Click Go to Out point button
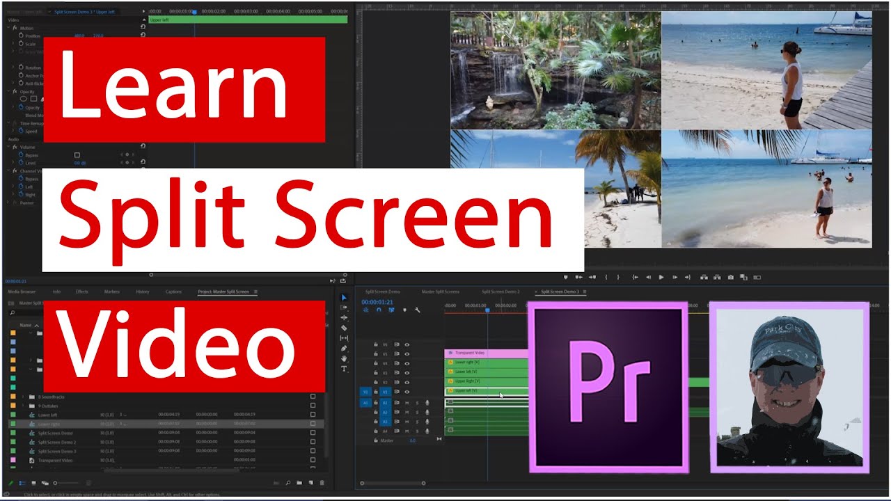891x501 pixels. pyautogui.click(x=687, y=277)
